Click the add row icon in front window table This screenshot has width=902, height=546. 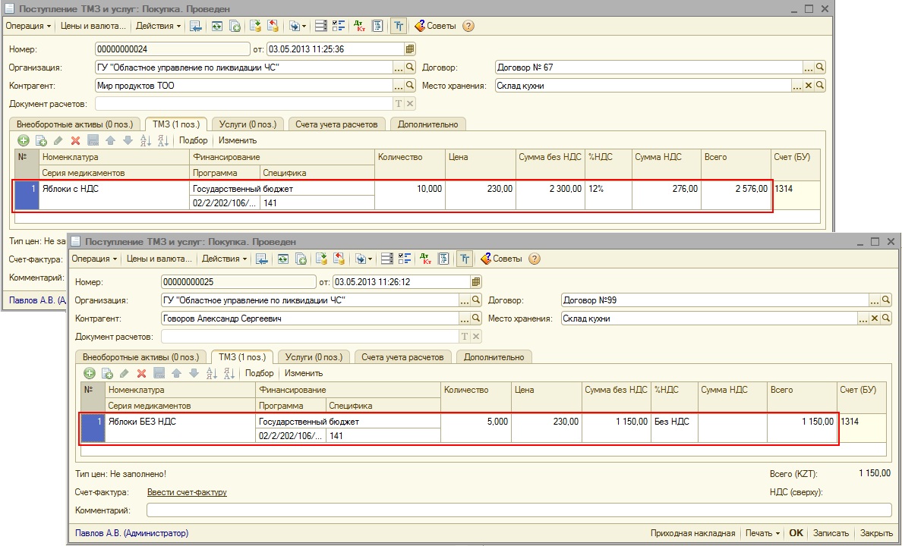pos(89,373)
